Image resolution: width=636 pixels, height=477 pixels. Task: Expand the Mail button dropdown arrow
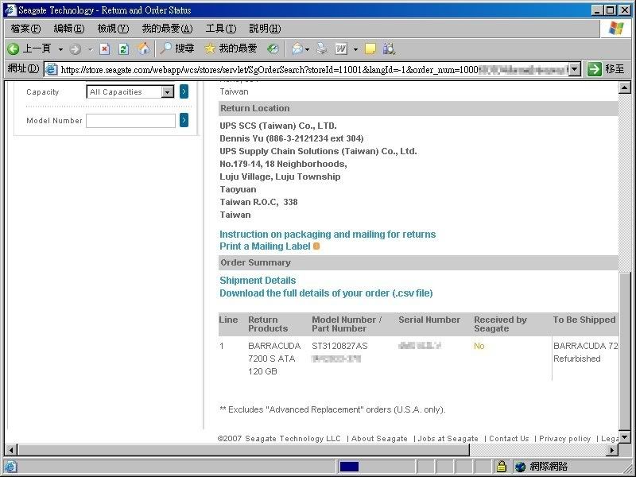[x=307, y=49]
